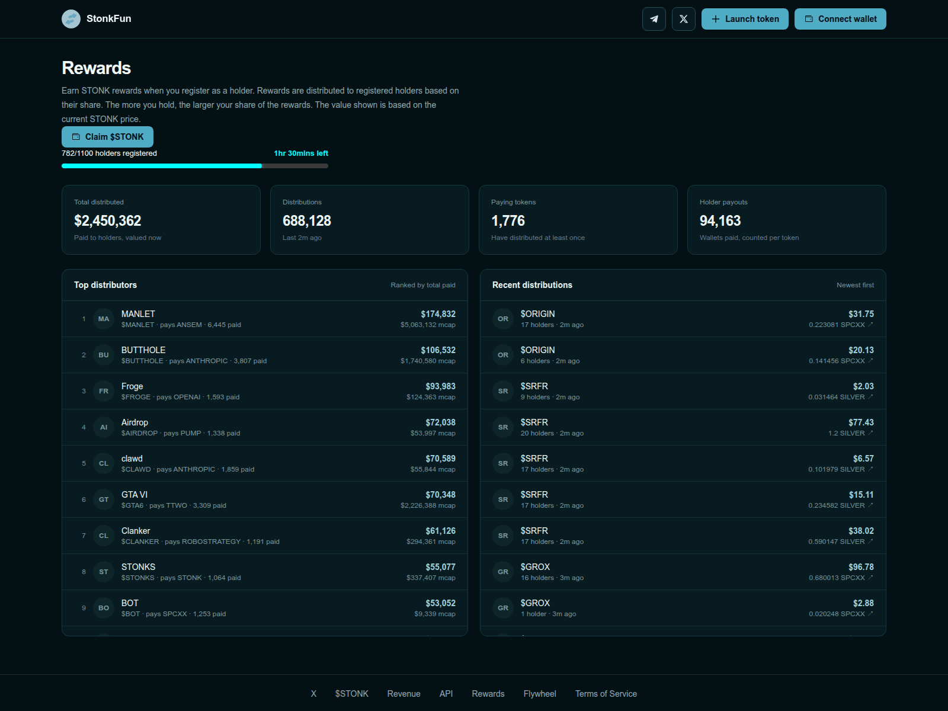Open the Flywheel footer link
This screenshot has height=711, width=948.
pos(540,694)
